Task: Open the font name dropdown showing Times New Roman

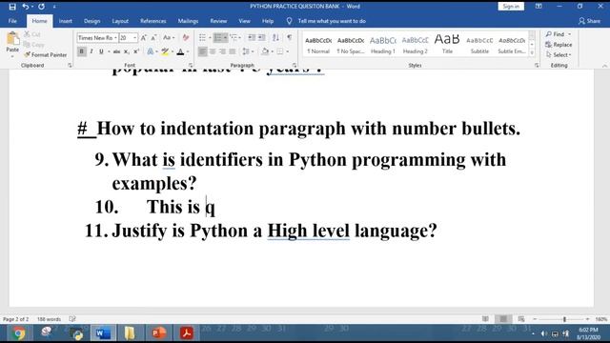Action: click(115, 38)
